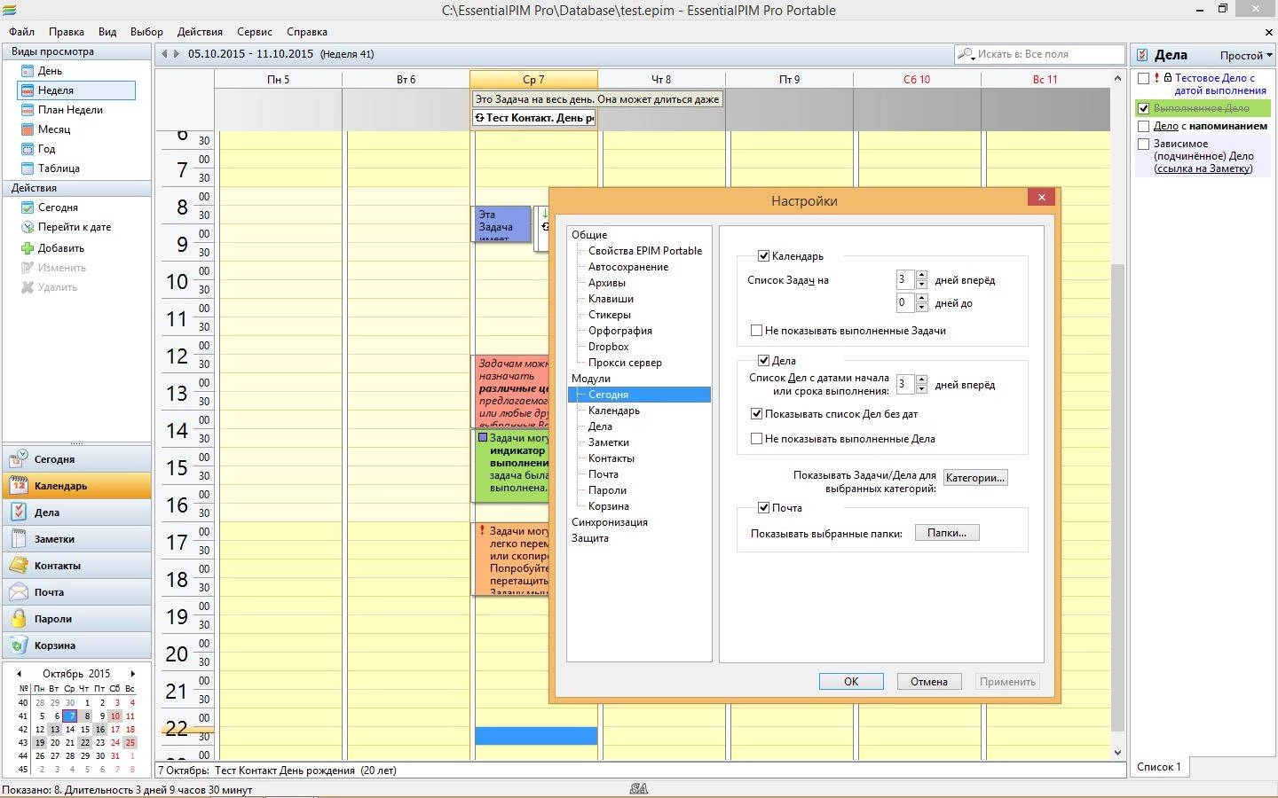The image size is (1278, 798).
Task: Check the Тестовое Дело task checkbox
Action: pos(1143,78)
